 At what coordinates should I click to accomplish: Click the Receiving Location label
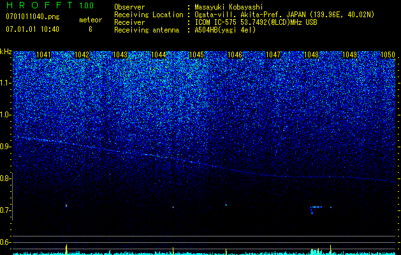[149, 15]
